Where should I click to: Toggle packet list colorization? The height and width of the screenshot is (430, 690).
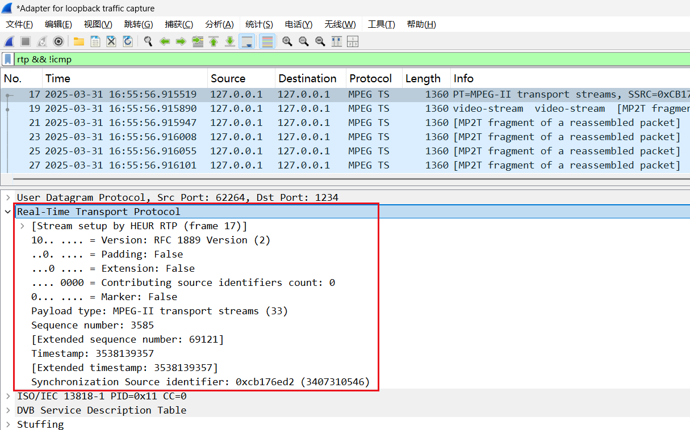click(267, 41)
